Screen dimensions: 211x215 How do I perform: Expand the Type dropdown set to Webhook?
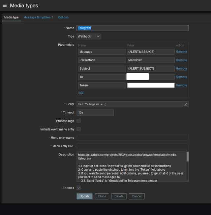coord(89,36)
